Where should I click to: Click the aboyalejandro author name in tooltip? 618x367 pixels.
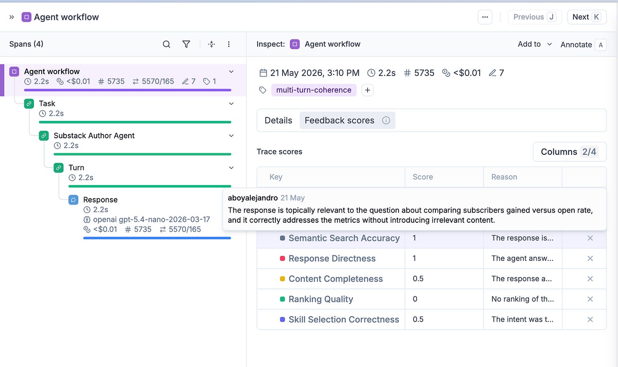click(253, 198)
